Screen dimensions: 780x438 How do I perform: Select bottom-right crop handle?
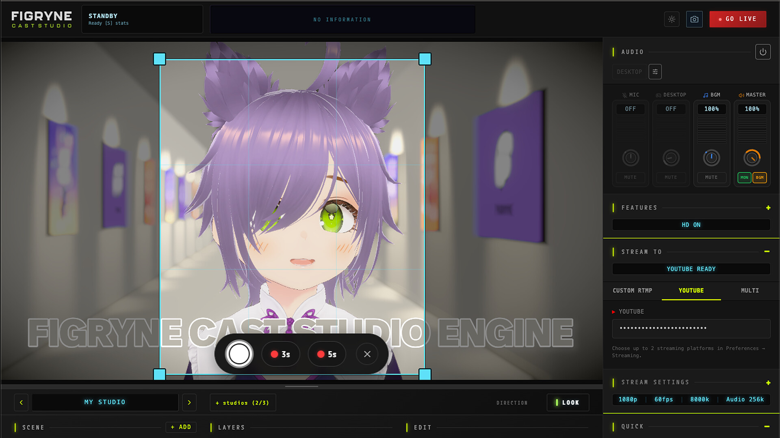(x=425, y=374)
